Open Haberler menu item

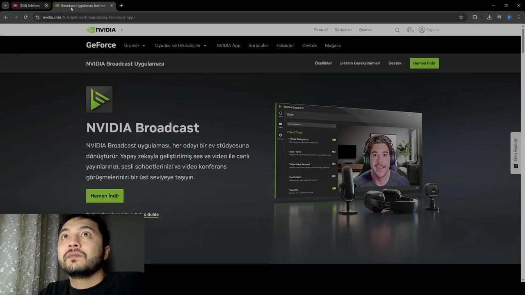[x=285, y=45]
